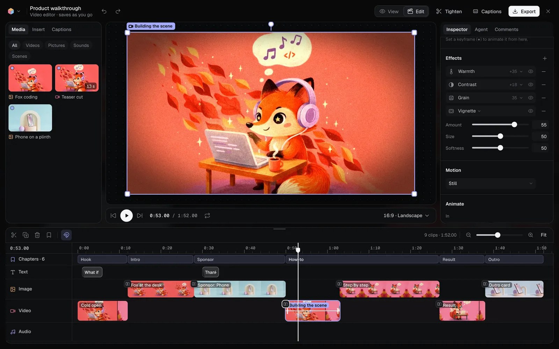
Task: Open the Agent tab
Action: click(x=481, y=30)
